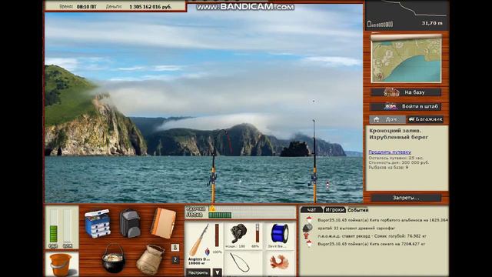Click the 31,70 m depth reading
492x277 pixels.
click(432, 23)
